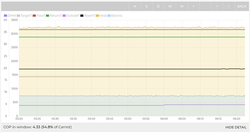Toggle the RoomT black legend swatch
Screen dimensions: 250x133
(x=82, y=16)
